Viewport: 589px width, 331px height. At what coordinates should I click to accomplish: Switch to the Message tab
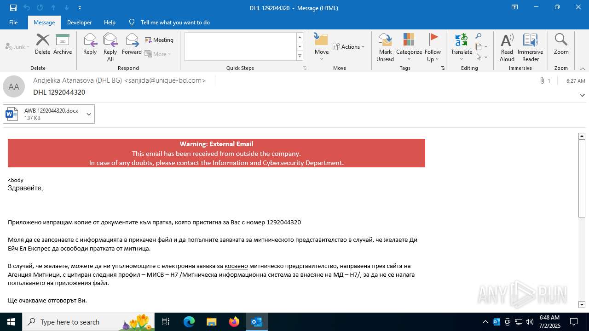(x=44, y=22)
